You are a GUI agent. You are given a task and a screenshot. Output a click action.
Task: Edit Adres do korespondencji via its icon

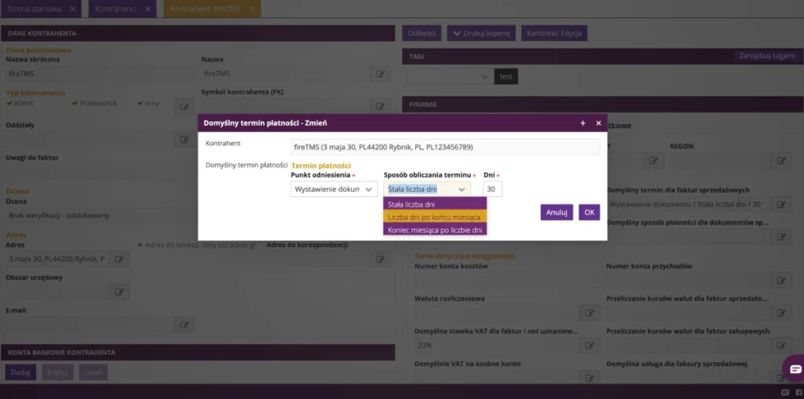click(x=380, y=259)
